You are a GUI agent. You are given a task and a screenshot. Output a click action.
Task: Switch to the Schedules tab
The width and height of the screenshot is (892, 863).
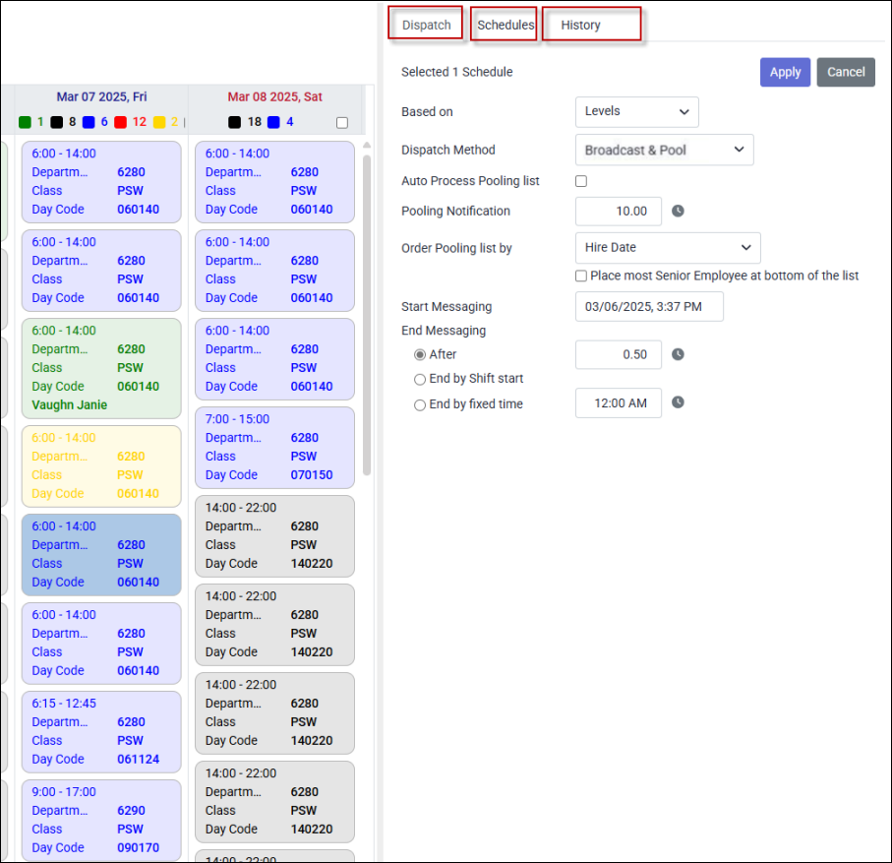pyautogui.click(x=505, y=25)
